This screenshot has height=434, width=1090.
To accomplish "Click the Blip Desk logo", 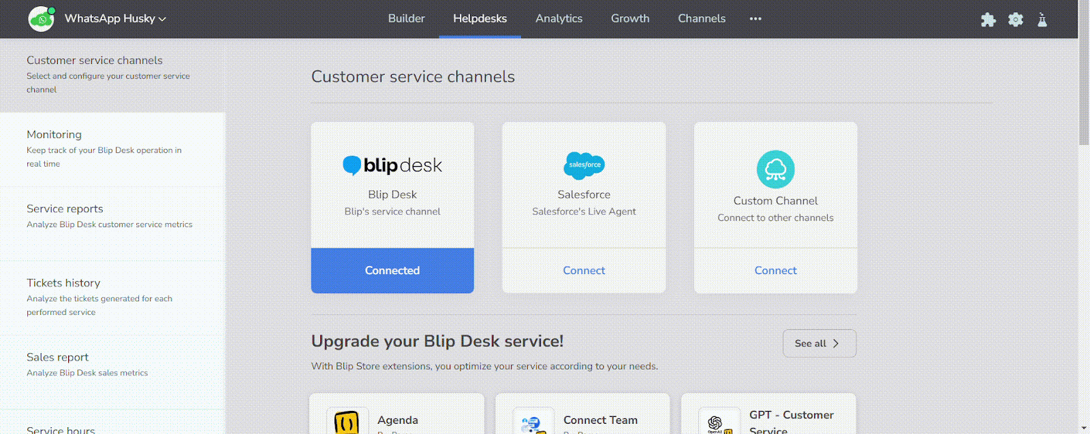I will (392, 165).
